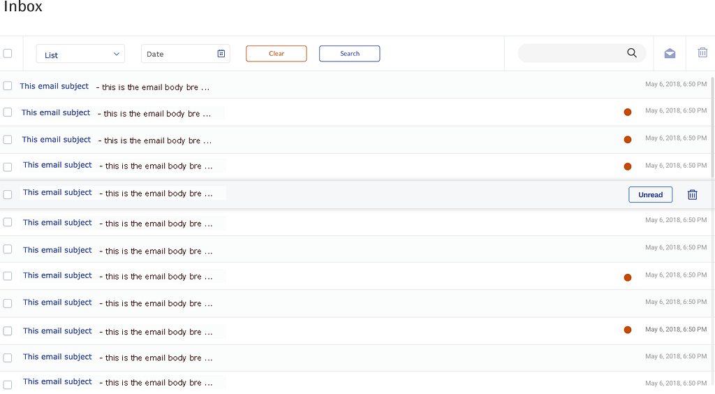Image resolution: width=715 pixels, height=394 pixels.
Task: Mark the highlighted email as Unread
Action: coord(650,195)
